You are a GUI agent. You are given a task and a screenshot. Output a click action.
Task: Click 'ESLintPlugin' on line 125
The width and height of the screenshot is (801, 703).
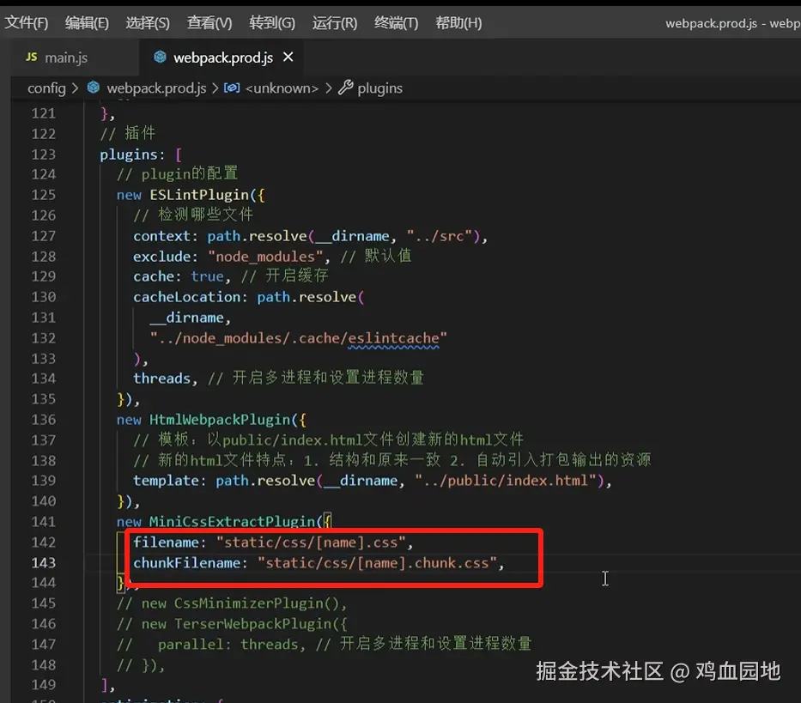pos(198,195)
